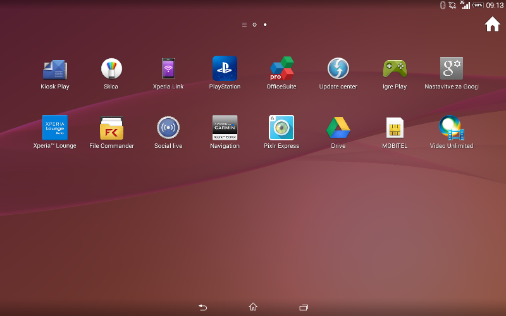This screenshot has height=316, width=506.
Task: Launch Garmin Navigation app
Action: click(x=225, y=128)
